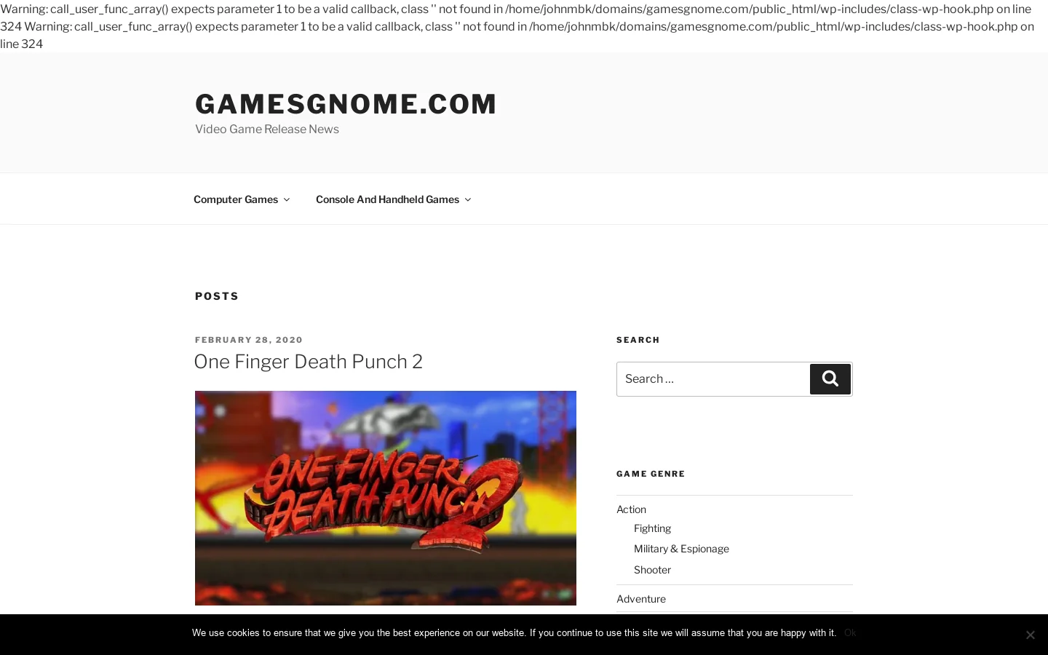Image resolution: width=1048 pixels, height=655 pixels.
Task: Open the Computer Games menu item
Action: point(236,199)
